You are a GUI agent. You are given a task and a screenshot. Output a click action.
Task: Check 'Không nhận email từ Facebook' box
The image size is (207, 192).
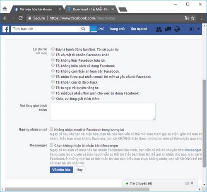(x=51, y=129)
